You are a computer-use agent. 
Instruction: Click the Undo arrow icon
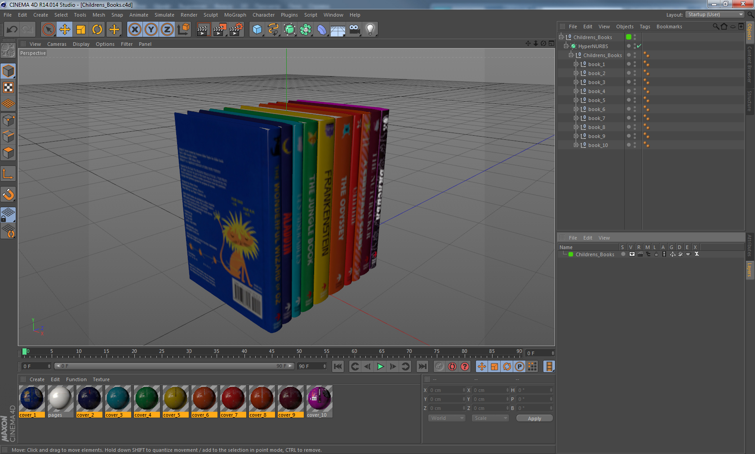click(12, 30)
